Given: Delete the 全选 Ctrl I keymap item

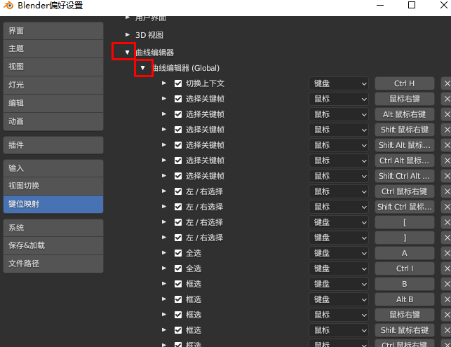Looking at the screenshot, I should [x=447, y=268].
